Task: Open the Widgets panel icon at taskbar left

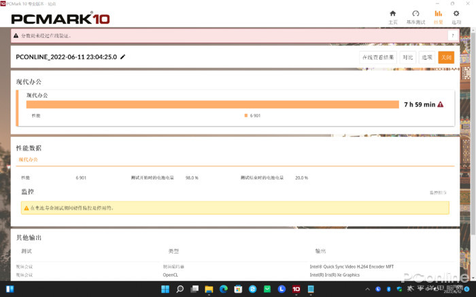Action: [10, 289]
